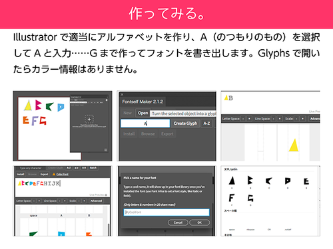The image size is (333, 249).
Task: Click the dashed drop-zone icon in the Fontself panel
Action: pyautogui.click(x=89, y=119)
